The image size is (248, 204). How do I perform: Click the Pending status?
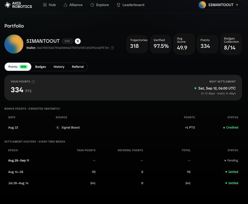coord(231,160)
